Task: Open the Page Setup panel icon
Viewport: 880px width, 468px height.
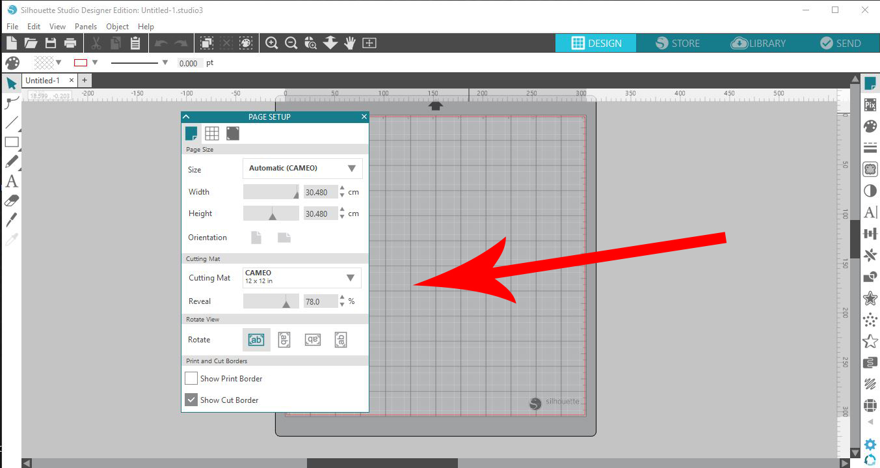Action: point(870,83)
